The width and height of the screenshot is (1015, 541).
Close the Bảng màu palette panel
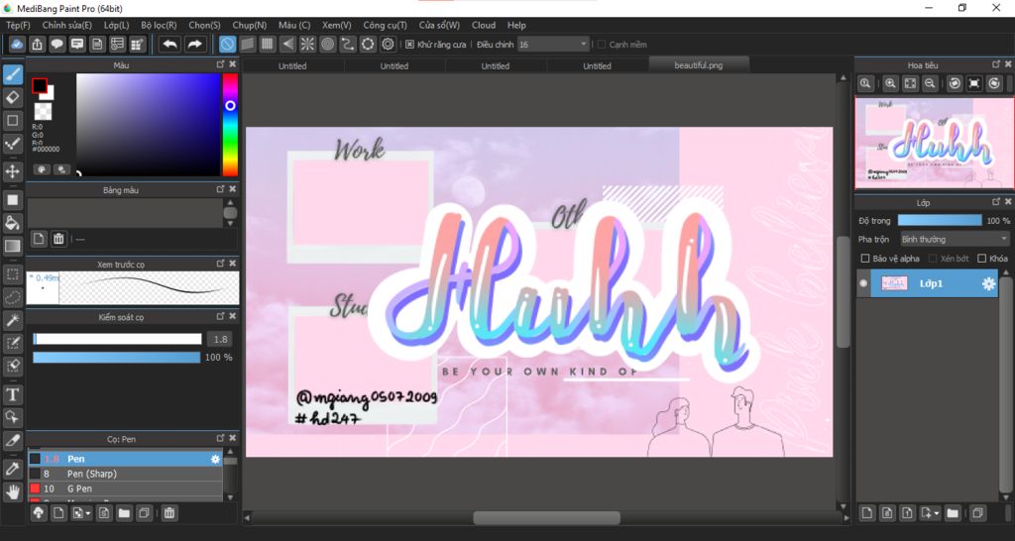232,189
